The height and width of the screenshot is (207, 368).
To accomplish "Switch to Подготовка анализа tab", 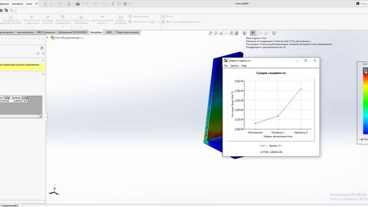I will pyautogui.click(x=128, y=32).
